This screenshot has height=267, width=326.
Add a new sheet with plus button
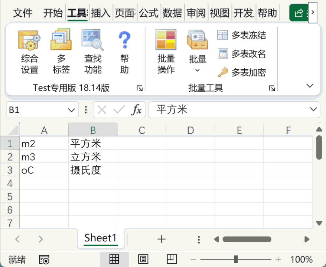coord(161,239)
